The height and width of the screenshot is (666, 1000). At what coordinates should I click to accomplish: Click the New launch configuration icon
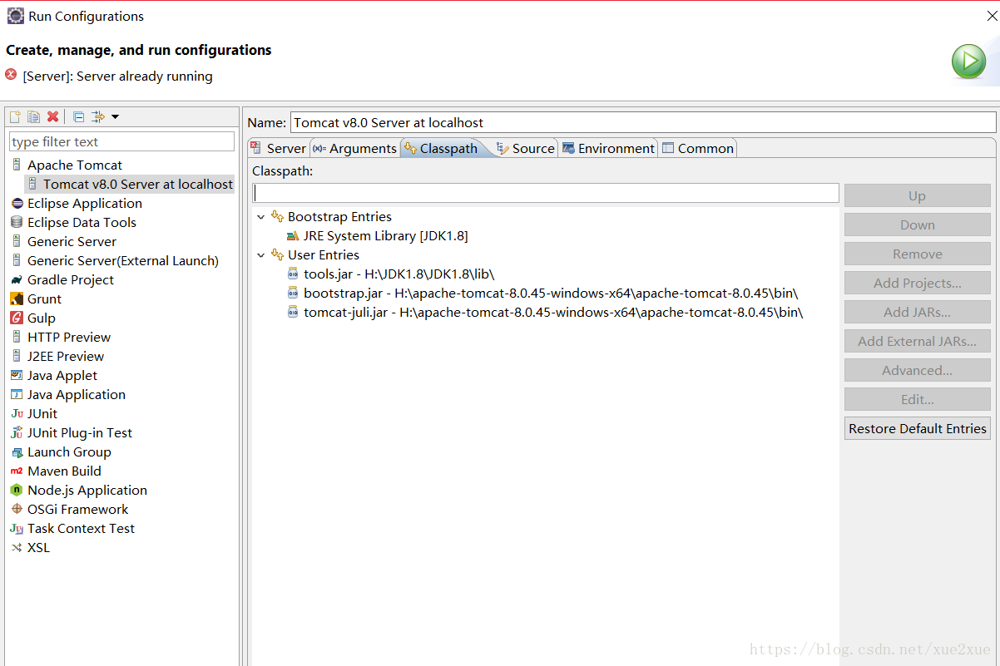[x=15, y=116]
